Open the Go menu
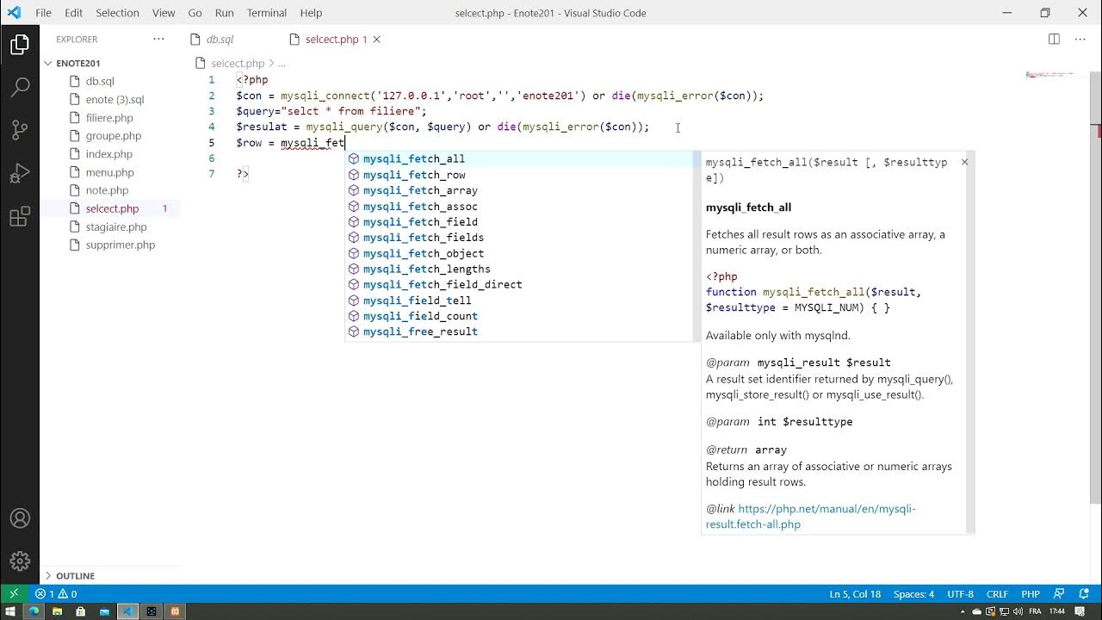Image resolution: width=1102 pixels, height=620 pixels. (x=195, y=13)
